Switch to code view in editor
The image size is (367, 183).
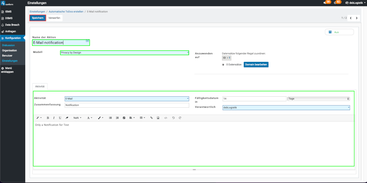[166, 118]
